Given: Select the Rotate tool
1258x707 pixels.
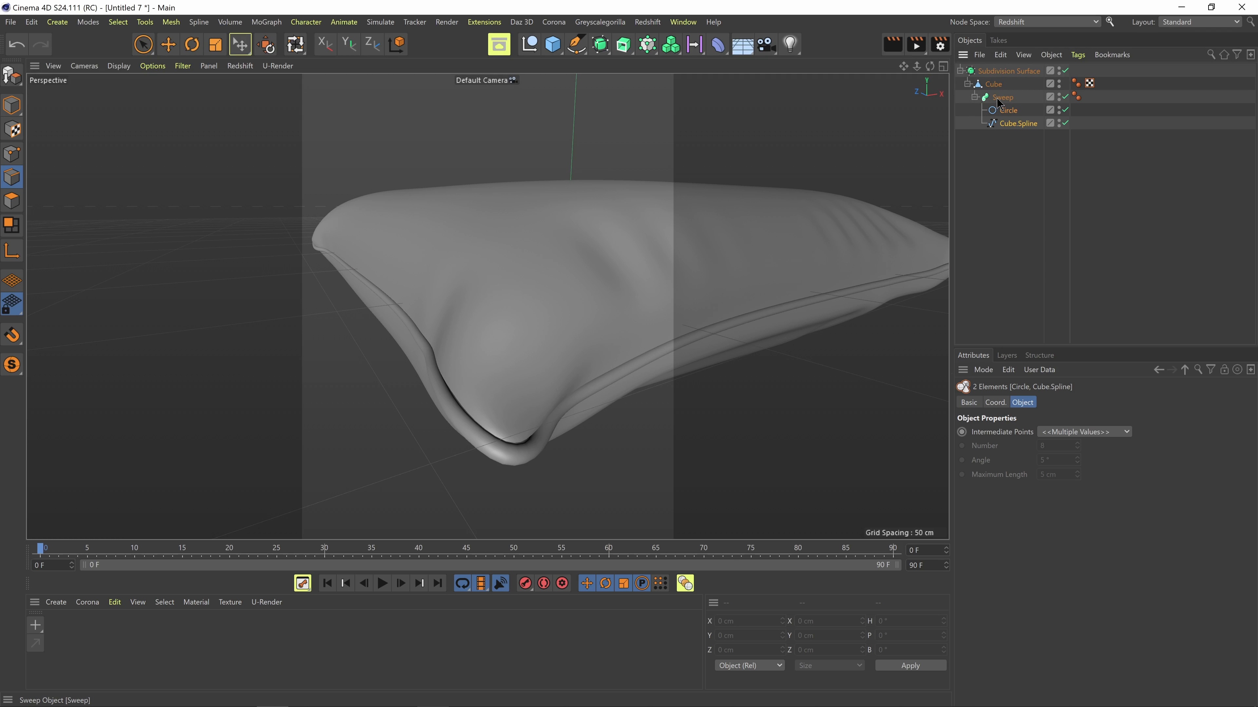Looking at the screenshot, I should click(x=192, y=45).
